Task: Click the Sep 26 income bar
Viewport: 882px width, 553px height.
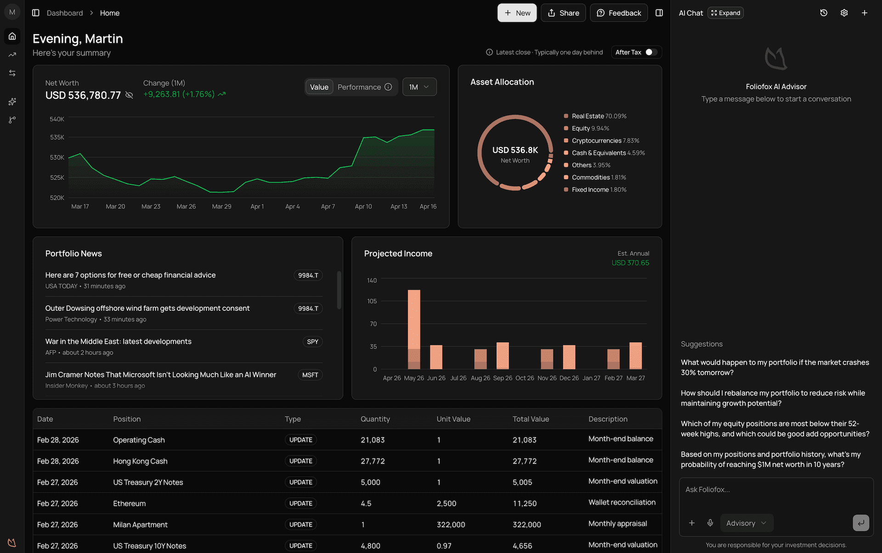Action: click(x=503, y=355)
